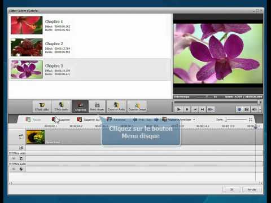
Task: Click the video track icon in the timeline
Action: 21,136
